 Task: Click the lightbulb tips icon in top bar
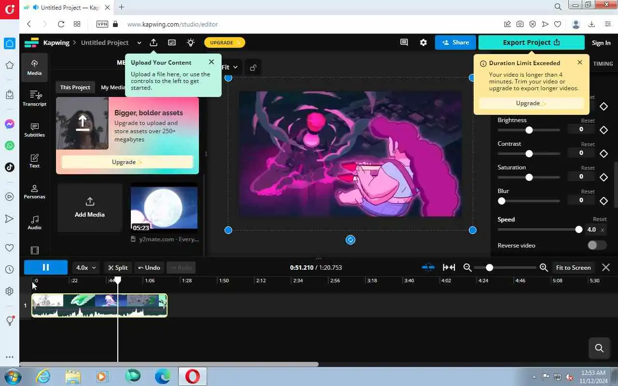pos(191,42)
